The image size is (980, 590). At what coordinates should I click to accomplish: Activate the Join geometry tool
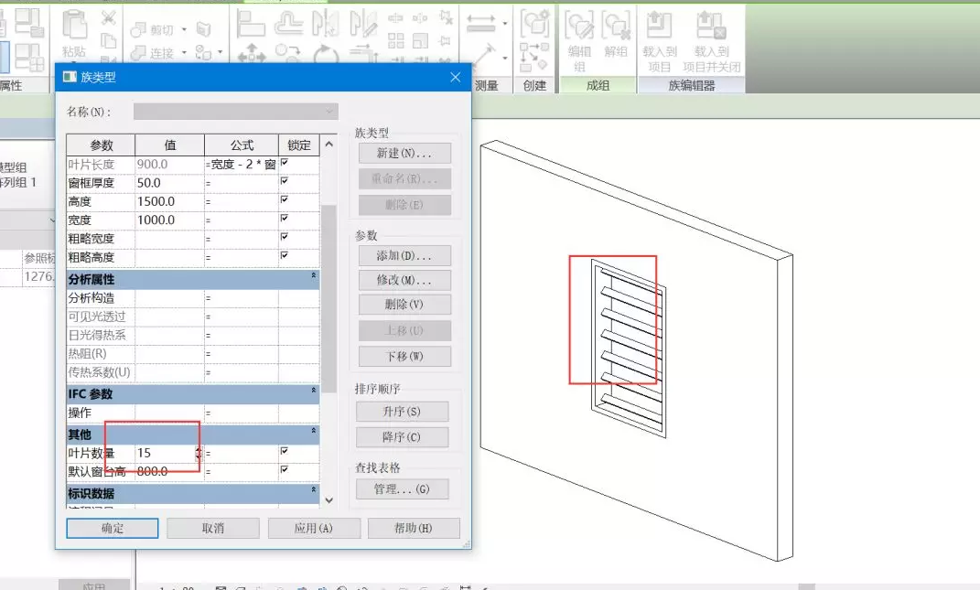(x=151, y=51)
